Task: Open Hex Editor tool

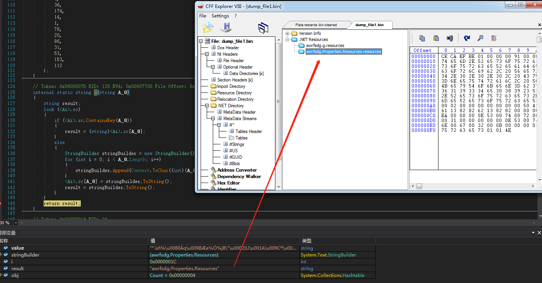Action: (x=229, y=183)
